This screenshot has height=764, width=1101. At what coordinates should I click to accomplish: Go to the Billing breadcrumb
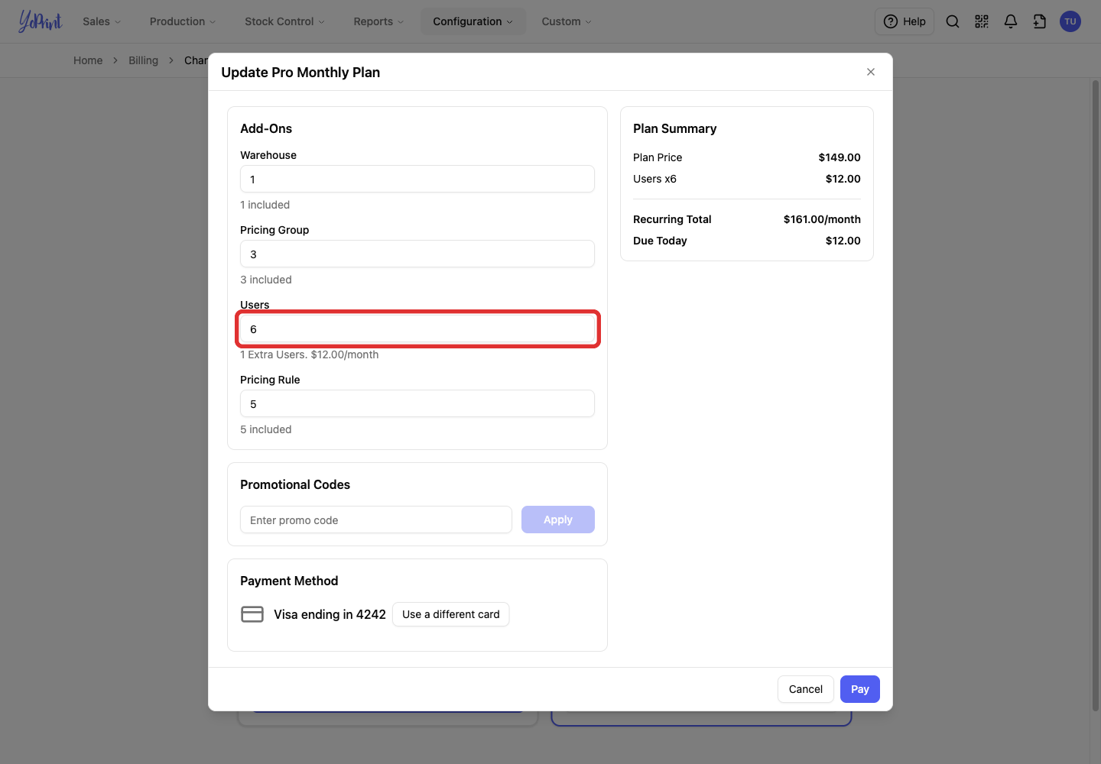click(x=143, y=60)
